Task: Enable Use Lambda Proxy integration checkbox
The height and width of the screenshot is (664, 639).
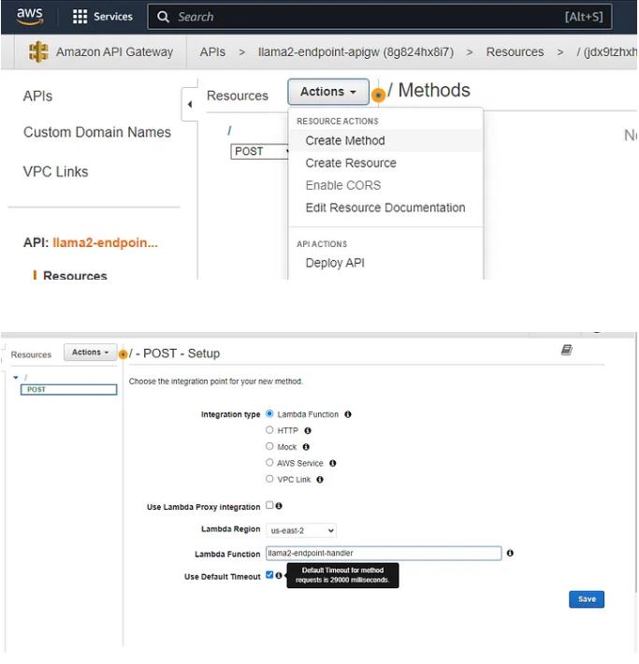Action: [x=269, y=505]
